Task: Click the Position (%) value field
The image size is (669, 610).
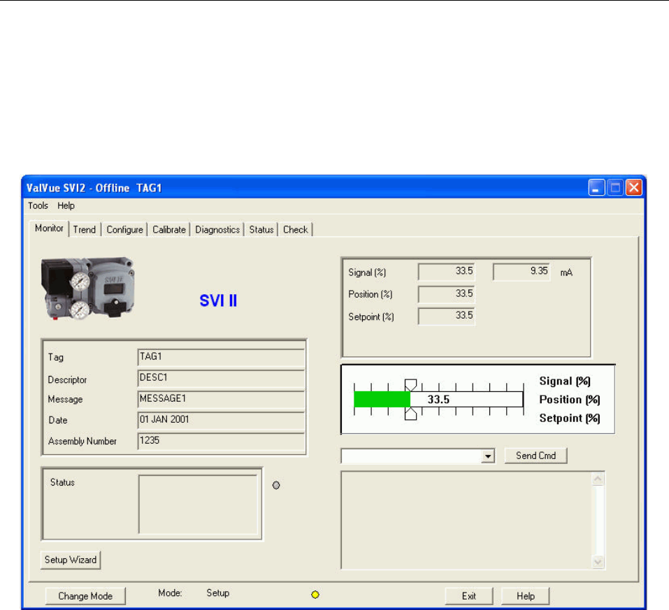Action: click(446, 294)
